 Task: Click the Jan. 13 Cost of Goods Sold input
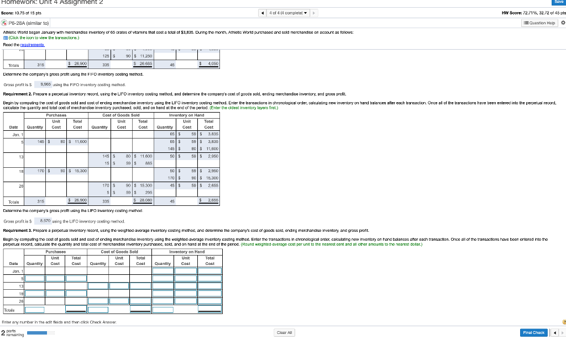point(97,285)
